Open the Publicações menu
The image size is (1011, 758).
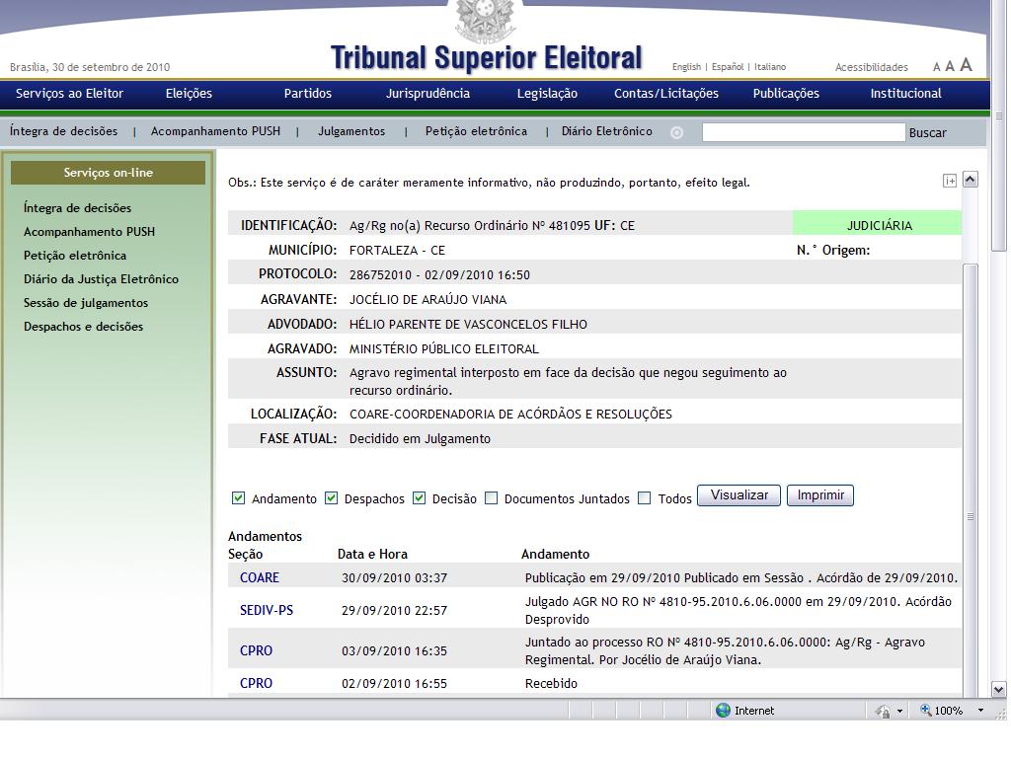click(x=786, y=94)
